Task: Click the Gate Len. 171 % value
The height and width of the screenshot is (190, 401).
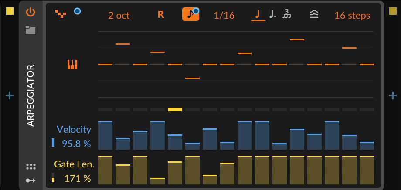Action: pyautogui.click(x=77, y=178)
